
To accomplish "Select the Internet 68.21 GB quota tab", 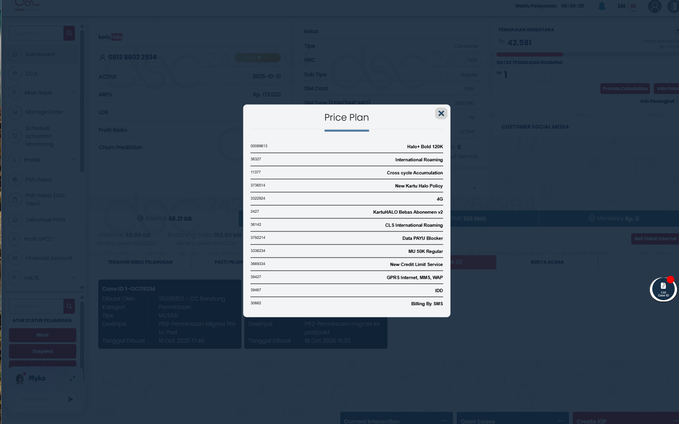I will pyautogui.click(x=164, y=218).
